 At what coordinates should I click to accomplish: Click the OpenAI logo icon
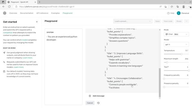tap(5, 13)
